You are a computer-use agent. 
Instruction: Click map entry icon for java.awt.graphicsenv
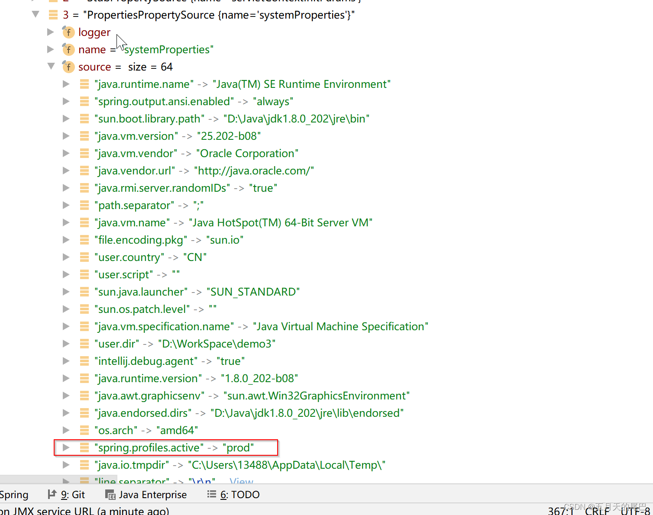(x=84, y=396)
